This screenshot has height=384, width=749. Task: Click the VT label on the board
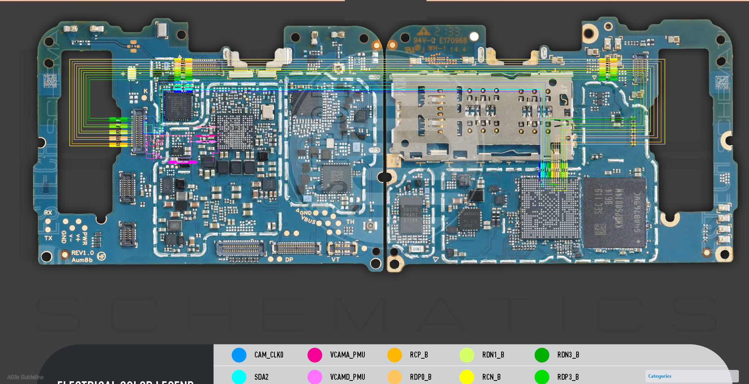pyautogui.click(x=335, y=259)
